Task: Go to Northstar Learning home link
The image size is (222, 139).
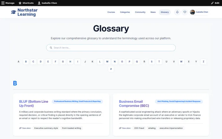Action: 28,12
